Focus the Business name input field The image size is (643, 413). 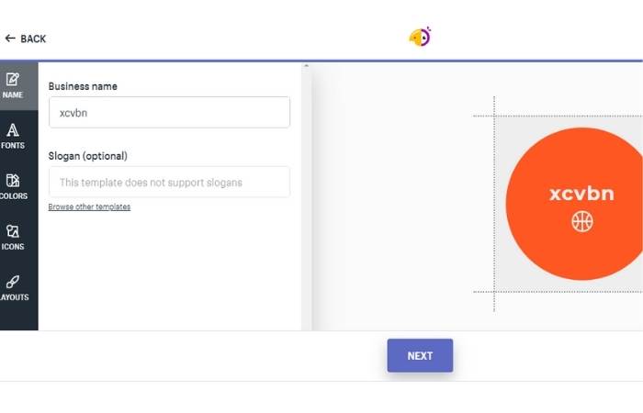click(x=169, y=112)
